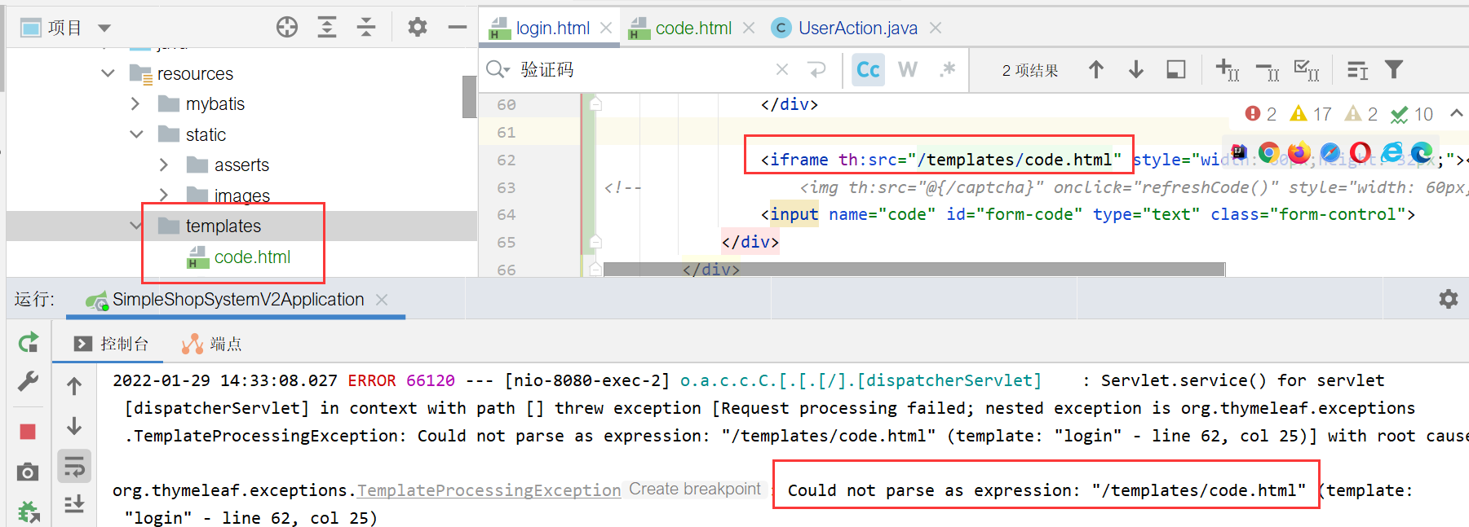The width and height of the screenshot is (1469, 527).
Task: Open preview in Safari browser icon
Action: click(1330, 152)
